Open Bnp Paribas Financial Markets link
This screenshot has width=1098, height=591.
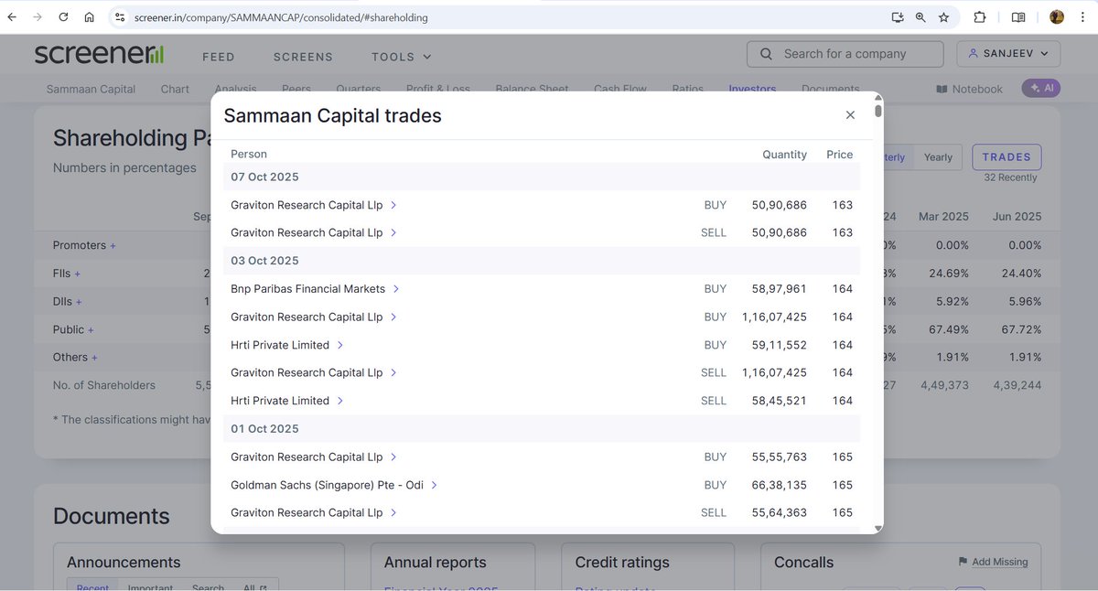tap(316, 289)
